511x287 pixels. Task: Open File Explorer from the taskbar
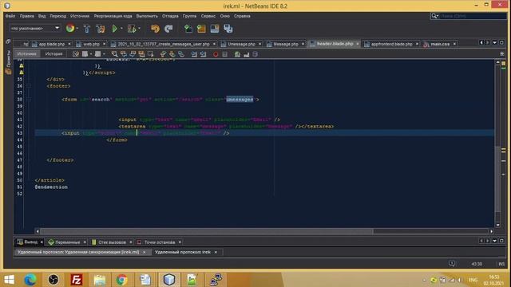point(99,280)
